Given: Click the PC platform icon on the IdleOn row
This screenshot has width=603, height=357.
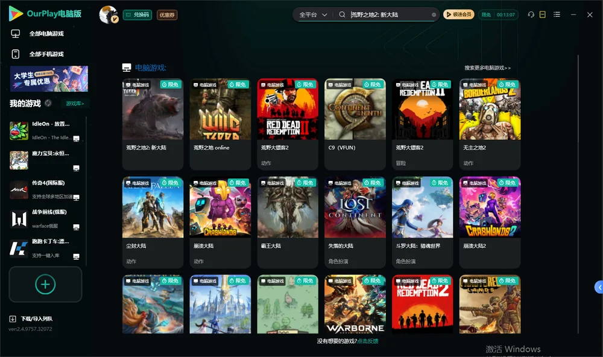Looking at the screenshot, I should tap(76, 139).
